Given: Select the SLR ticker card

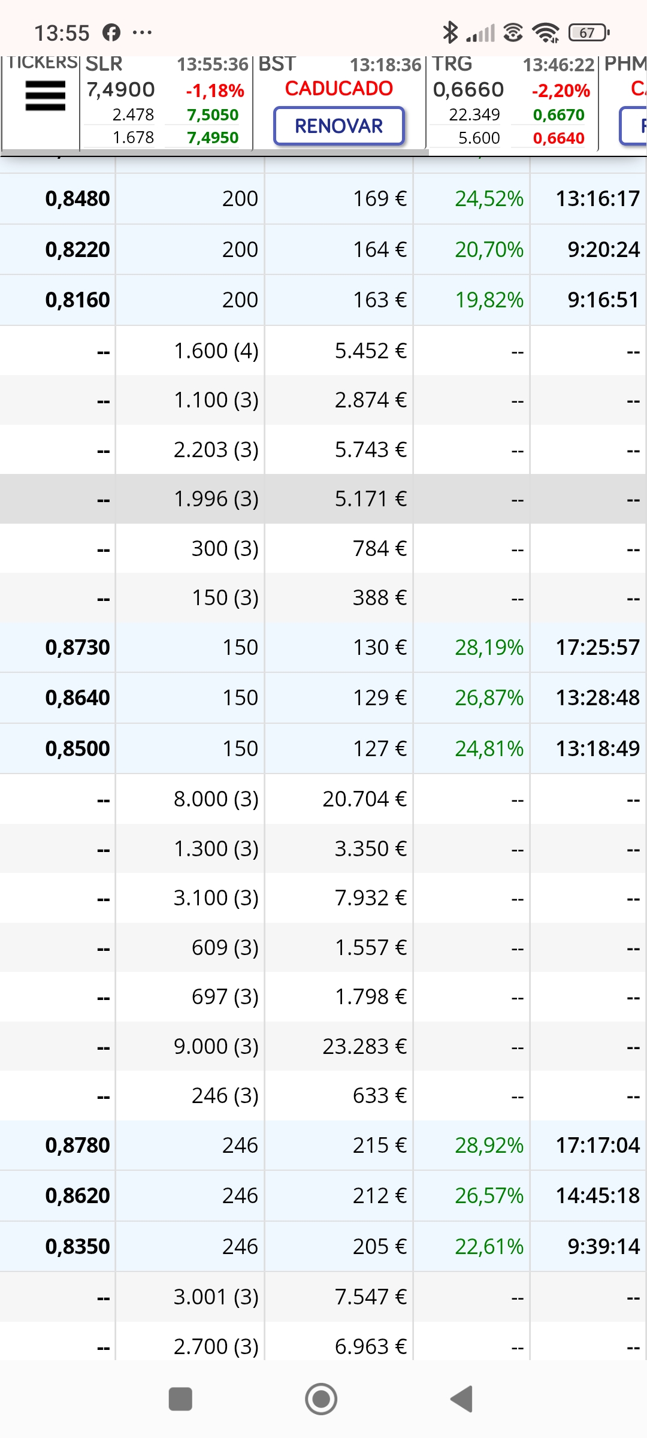Looking at the screenshot, I should point(166,102).
